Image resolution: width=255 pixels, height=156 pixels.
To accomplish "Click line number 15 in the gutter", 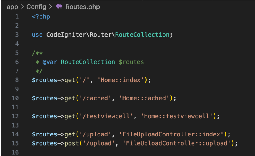I will 15,143.
